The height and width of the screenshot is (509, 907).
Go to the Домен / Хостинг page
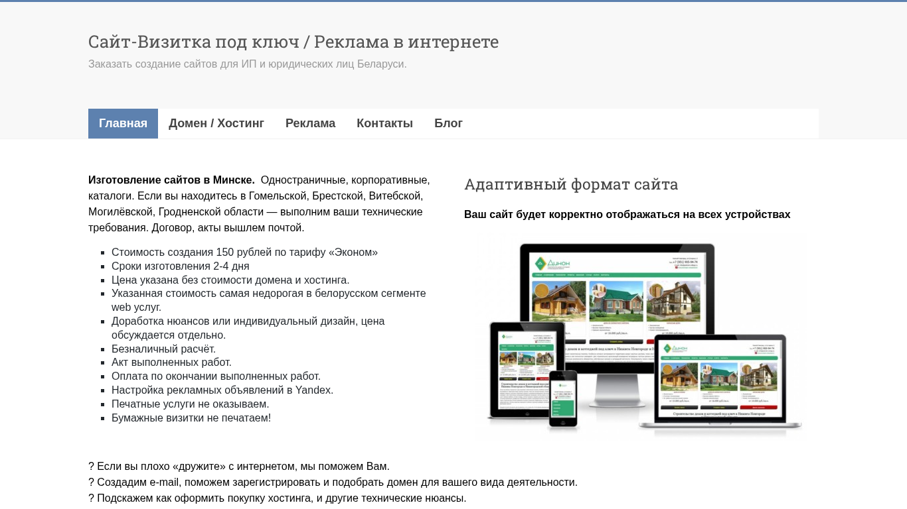pos(216,123)
